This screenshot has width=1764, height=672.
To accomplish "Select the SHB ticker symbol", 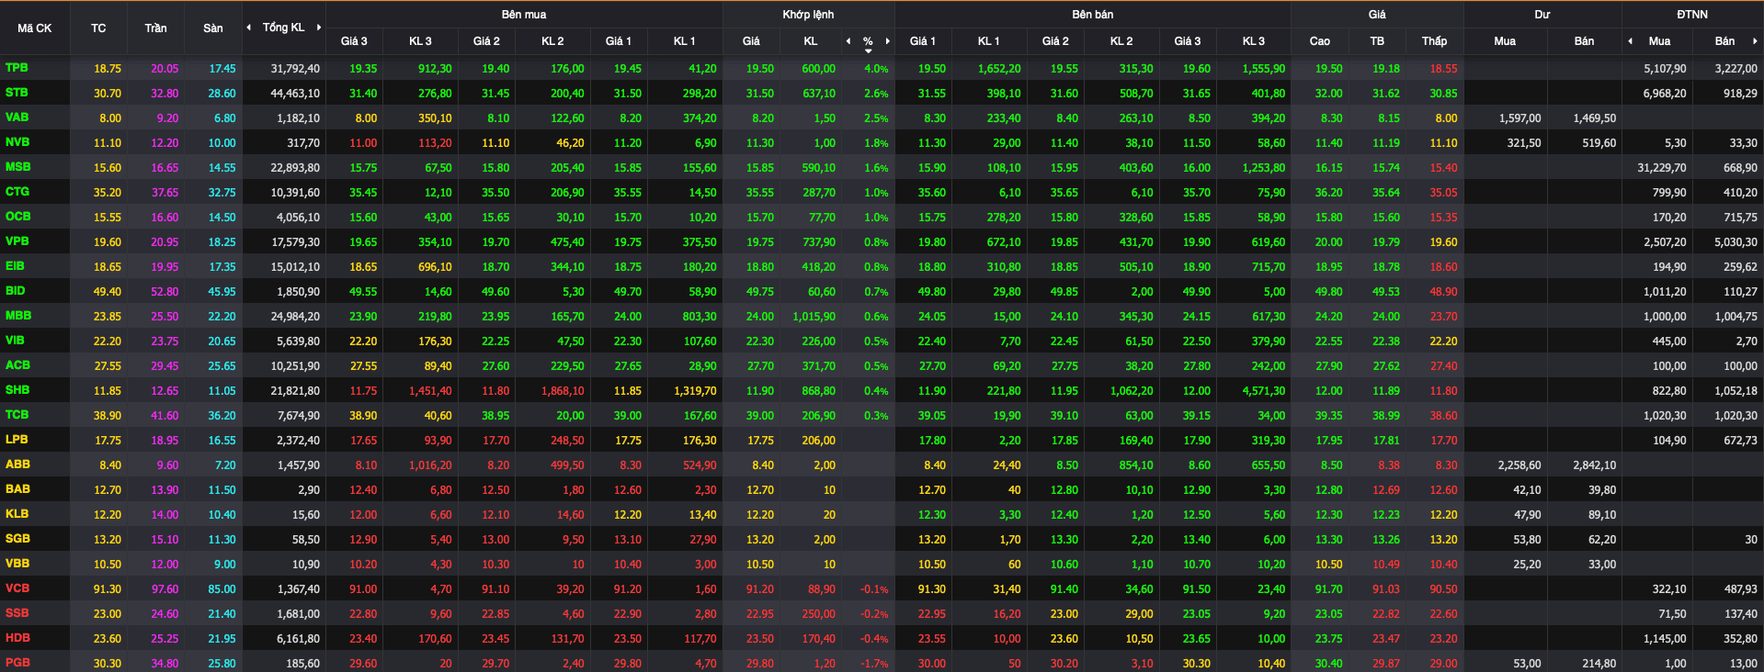I will 17,390.
